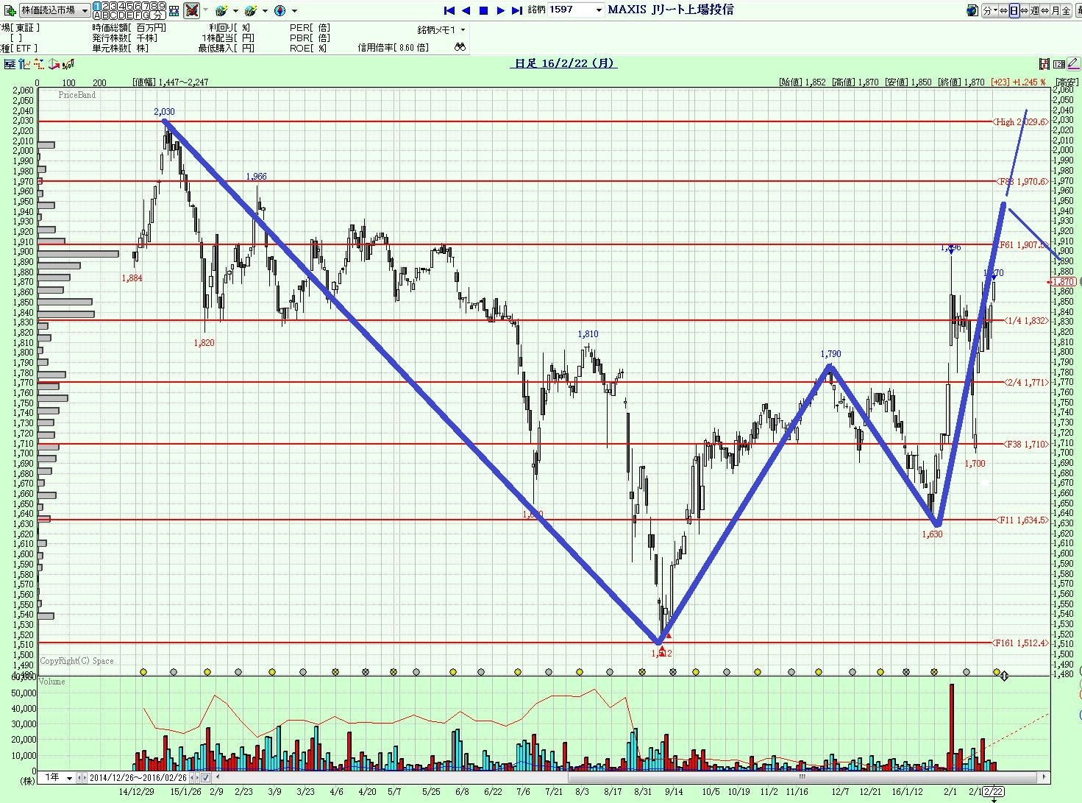Click the MAXIS Jリート上場投信 stock name
Screen dimensions: 1082x803
670,10
